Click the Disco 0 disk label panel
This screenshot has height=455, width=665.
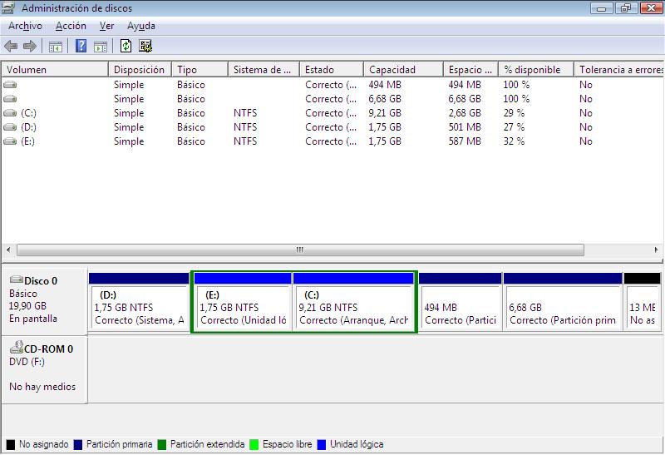[45, 299]
